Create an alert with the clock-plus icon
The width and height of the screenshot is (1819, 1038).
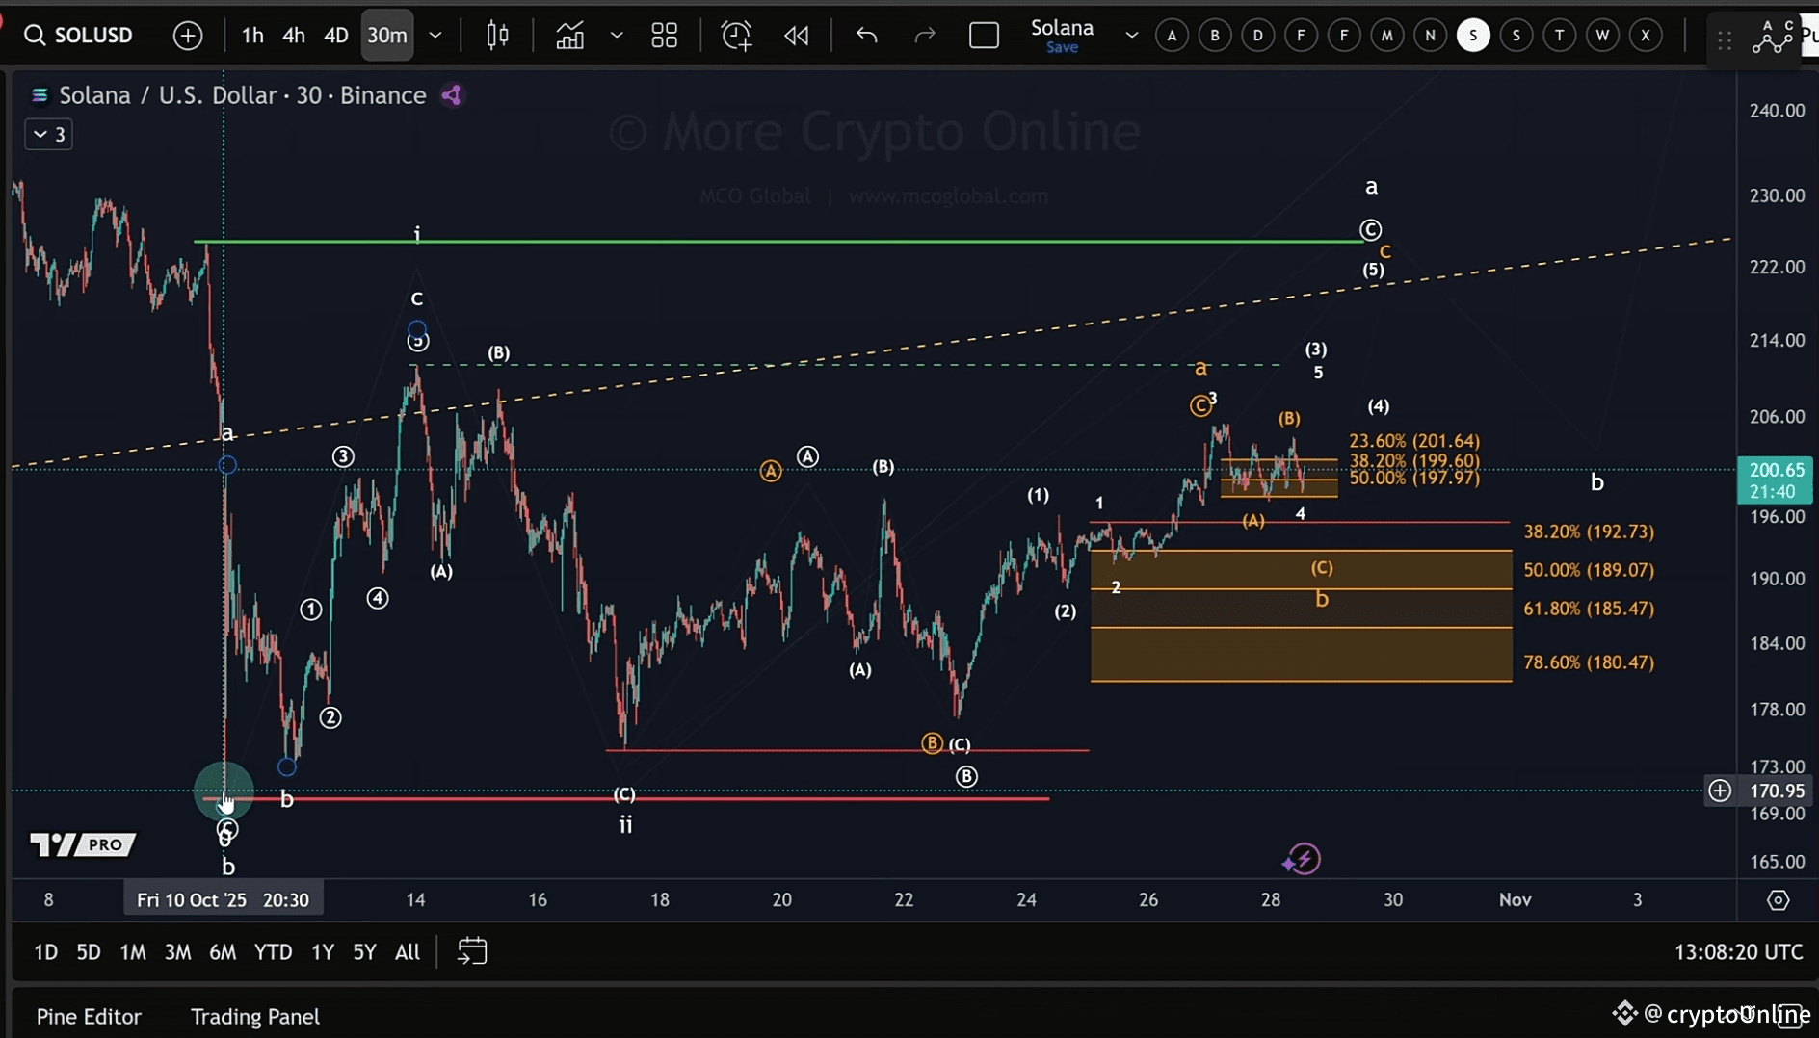pyautogui.click(x=736, y=35)
